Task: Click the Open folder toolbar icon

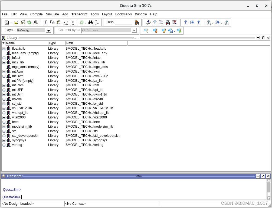Action: tap(16, 22)
